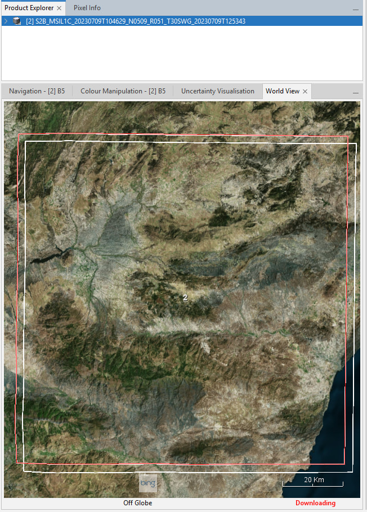367x512 pixels.
Task: Click the product icon beside S2B_MSIL1C
Action: coord(17,21)
